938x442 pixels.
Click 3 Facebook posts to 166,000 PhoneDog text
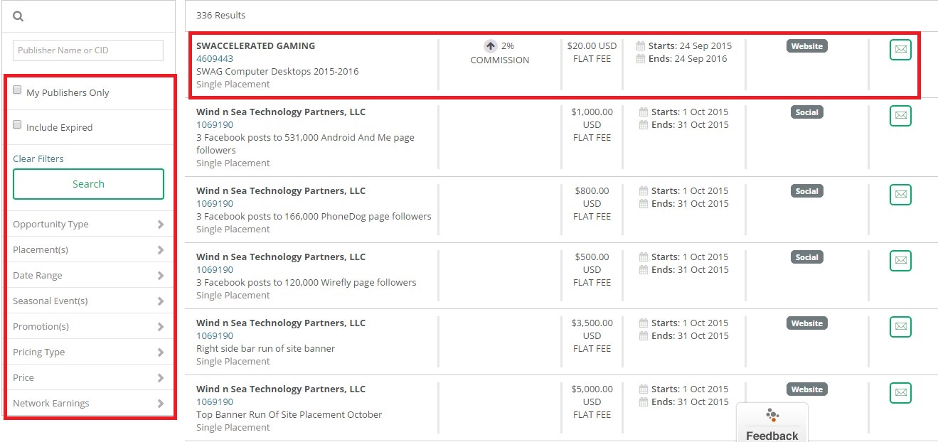click(x=314, y=216)
